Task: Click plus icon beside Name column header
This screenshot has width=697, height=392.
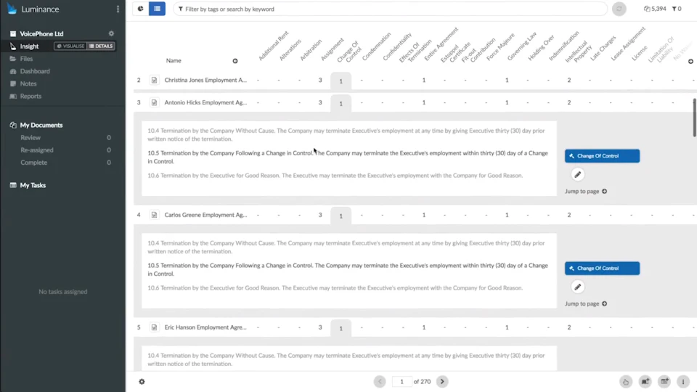Action: 235,61
